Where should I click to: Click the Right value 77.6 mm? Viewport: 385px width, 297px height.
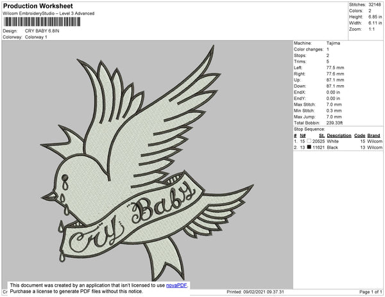click(x=335, y=74)
